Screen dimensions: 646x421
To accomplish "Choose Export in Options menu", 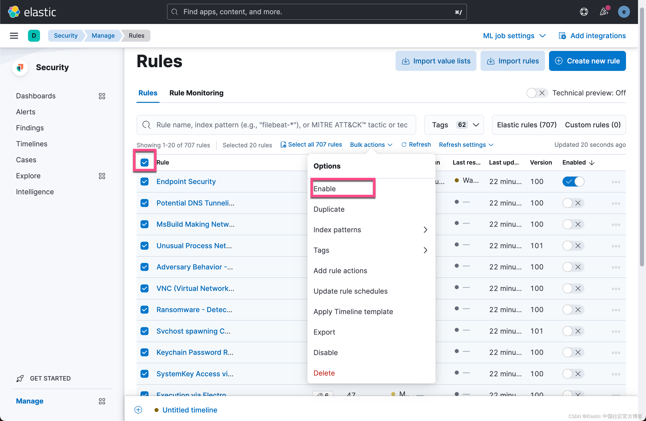I will (371, 332).
